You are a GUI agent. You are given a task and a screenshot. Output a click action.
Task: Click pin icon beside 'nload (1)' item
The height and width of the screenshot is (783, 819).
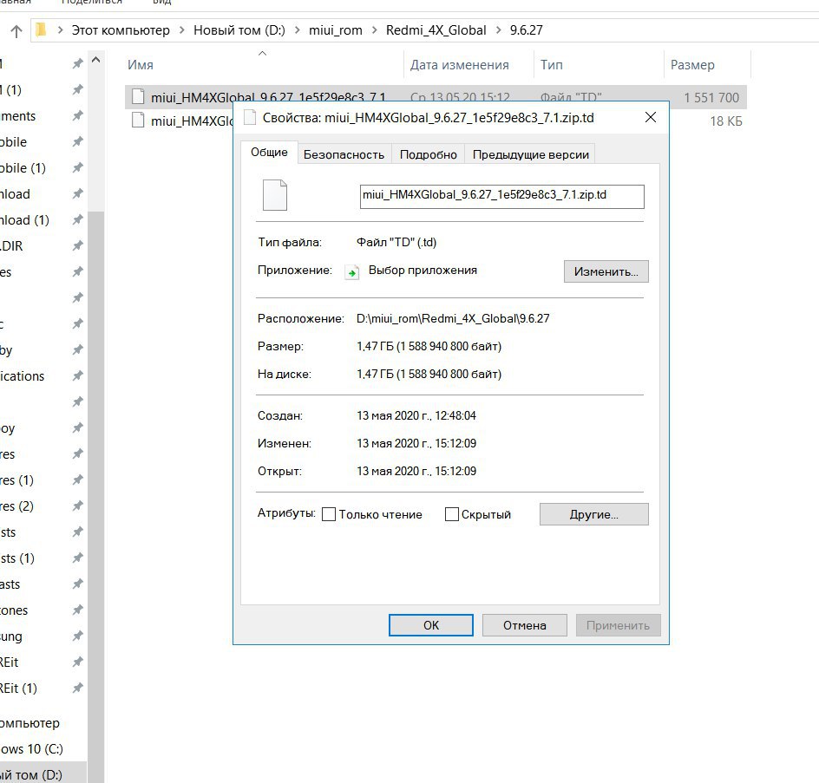[77, 219]
